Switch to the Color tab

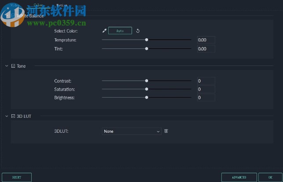pyautogui.click(x=38, y=5)
